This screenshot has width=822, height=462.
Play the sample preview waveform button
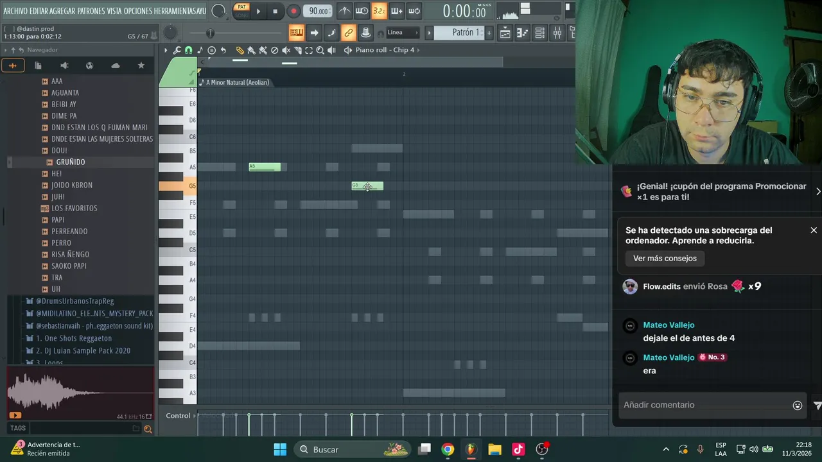point(15,416)
